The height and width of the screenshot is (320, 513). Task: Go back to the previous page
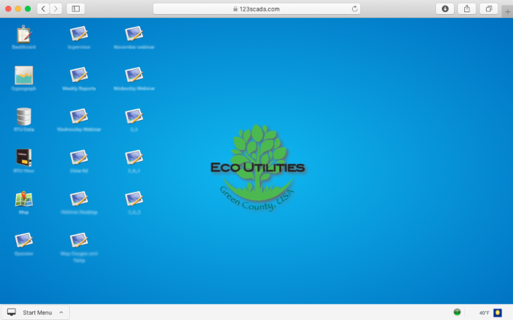(x=43, y=9)
